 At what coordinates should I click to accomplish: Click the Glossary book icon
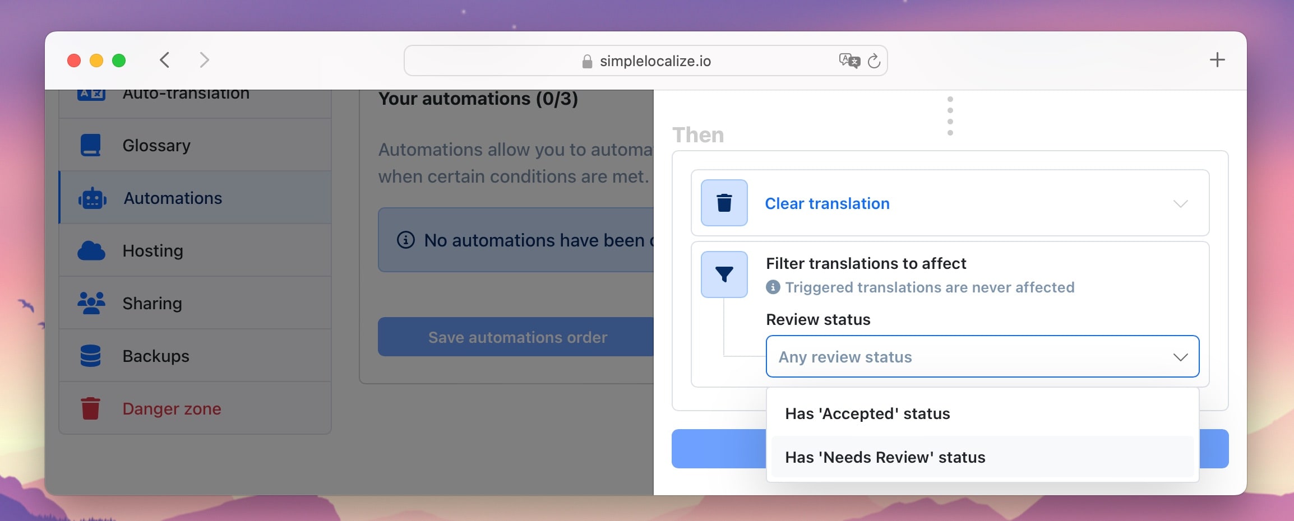coord(90,145)
